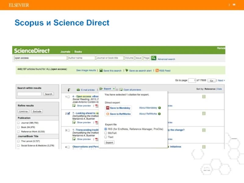
Task: Click the Export button in the popup
Action: tap(109, 142)
